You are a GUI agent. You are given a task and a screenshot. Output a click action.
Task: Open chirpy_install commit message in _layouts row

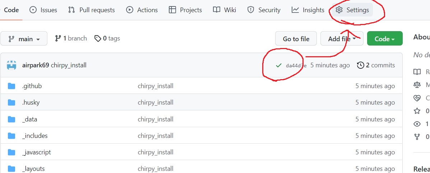156,169
